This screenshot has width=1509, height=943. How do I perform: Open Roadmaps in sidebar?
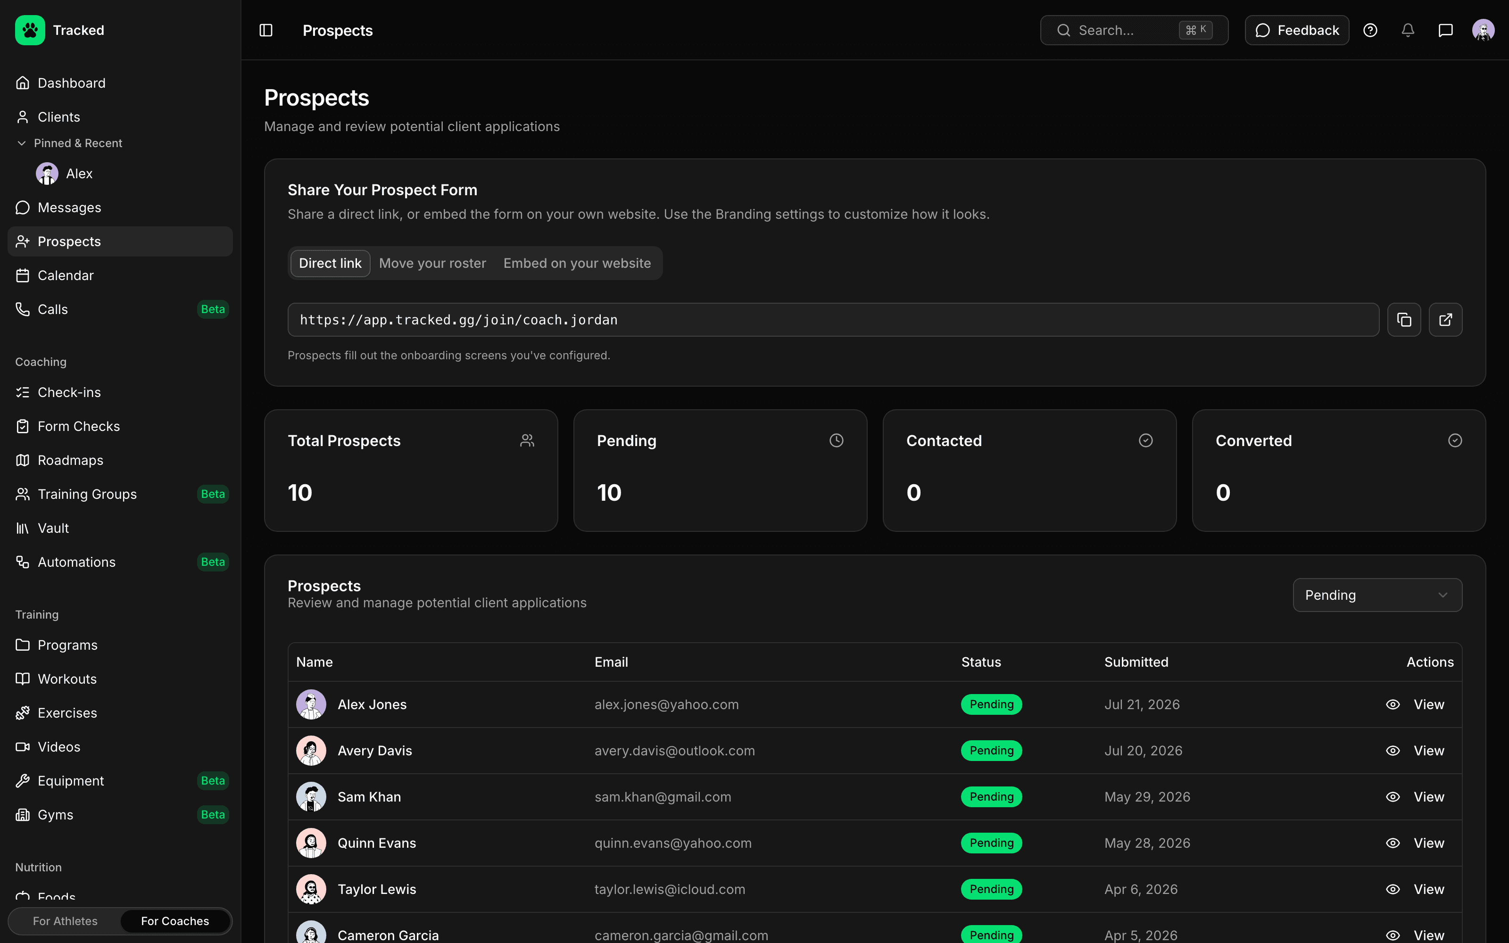(120, 460)
